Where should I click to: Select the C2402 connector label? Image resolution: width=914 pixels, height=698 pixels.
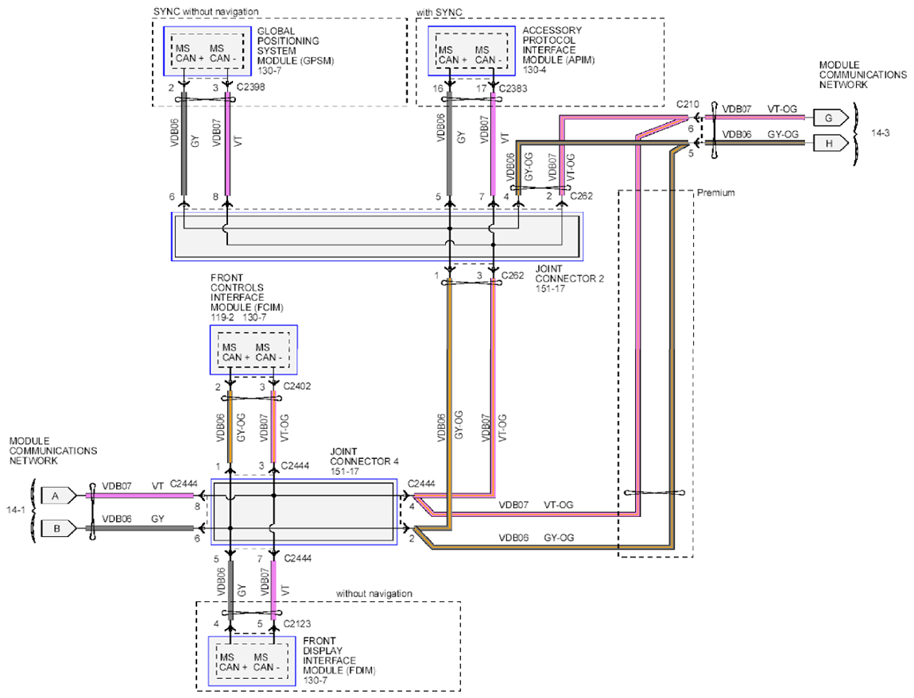(x=298, y=386)
